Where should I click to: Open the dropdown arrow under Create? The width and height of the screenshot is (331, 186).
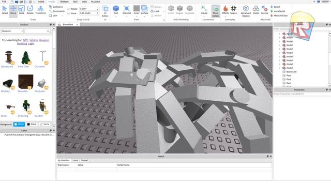coord(204,17)
